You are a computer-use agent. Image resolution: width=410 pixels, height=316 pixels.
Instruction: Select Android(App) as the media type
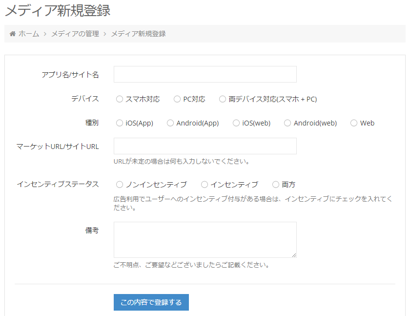point(170,123)
